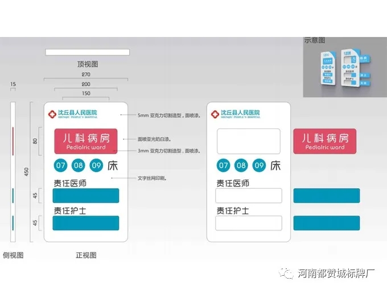The width and height of the screenshot is (387, 290).
Task: Click the 正视图 label
Action: pyautogui.click(x=87, y=255)
